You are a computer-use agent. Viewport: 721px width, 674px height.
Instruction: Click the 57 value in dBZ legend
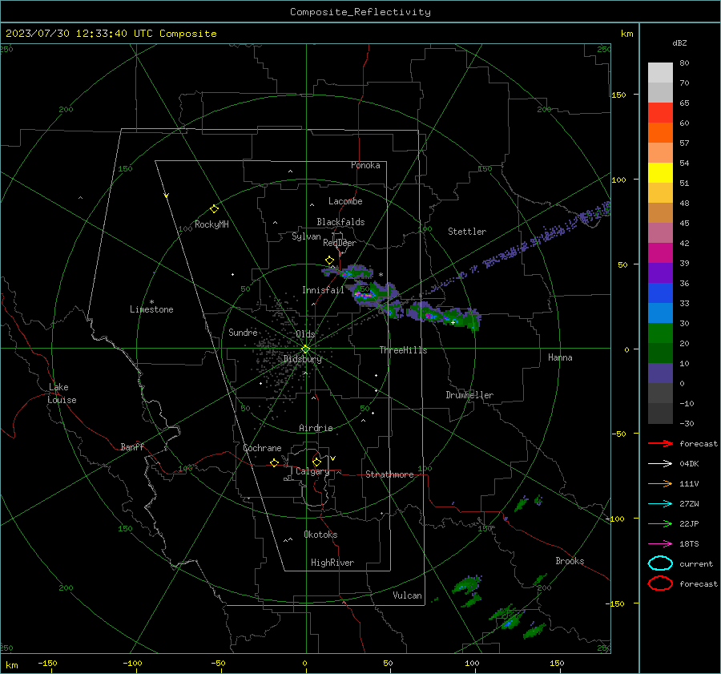684,143
